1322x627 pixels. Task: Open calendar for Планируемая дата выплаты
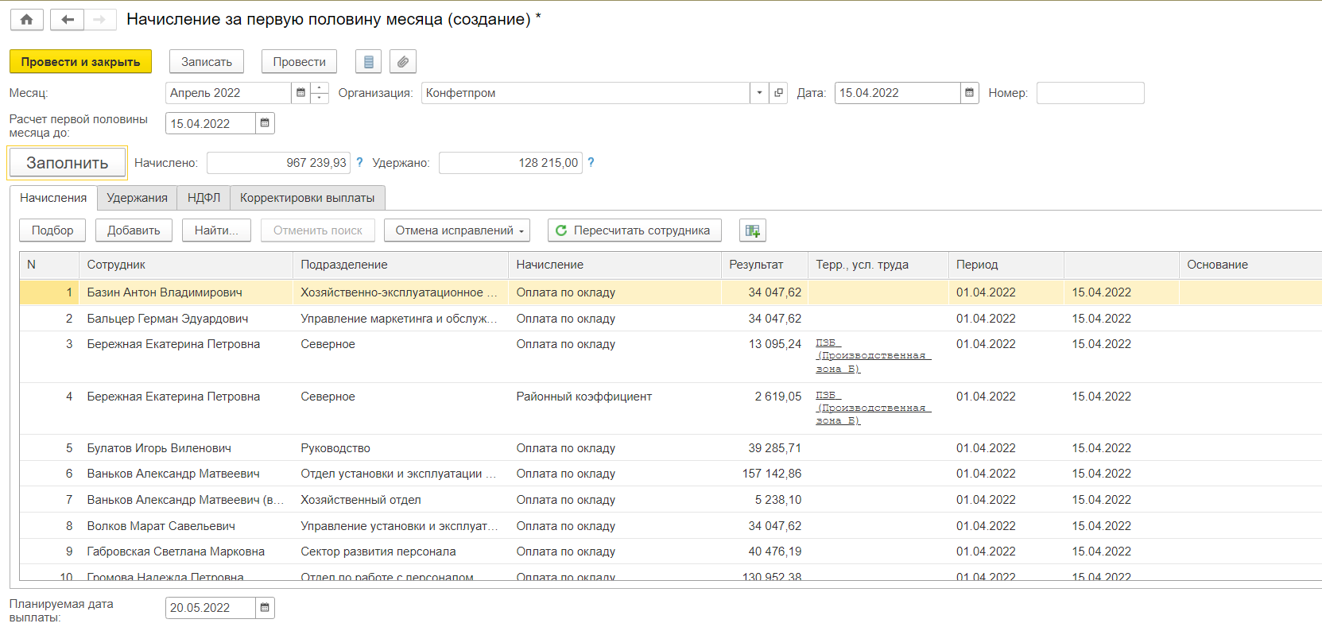pos(265,608)
